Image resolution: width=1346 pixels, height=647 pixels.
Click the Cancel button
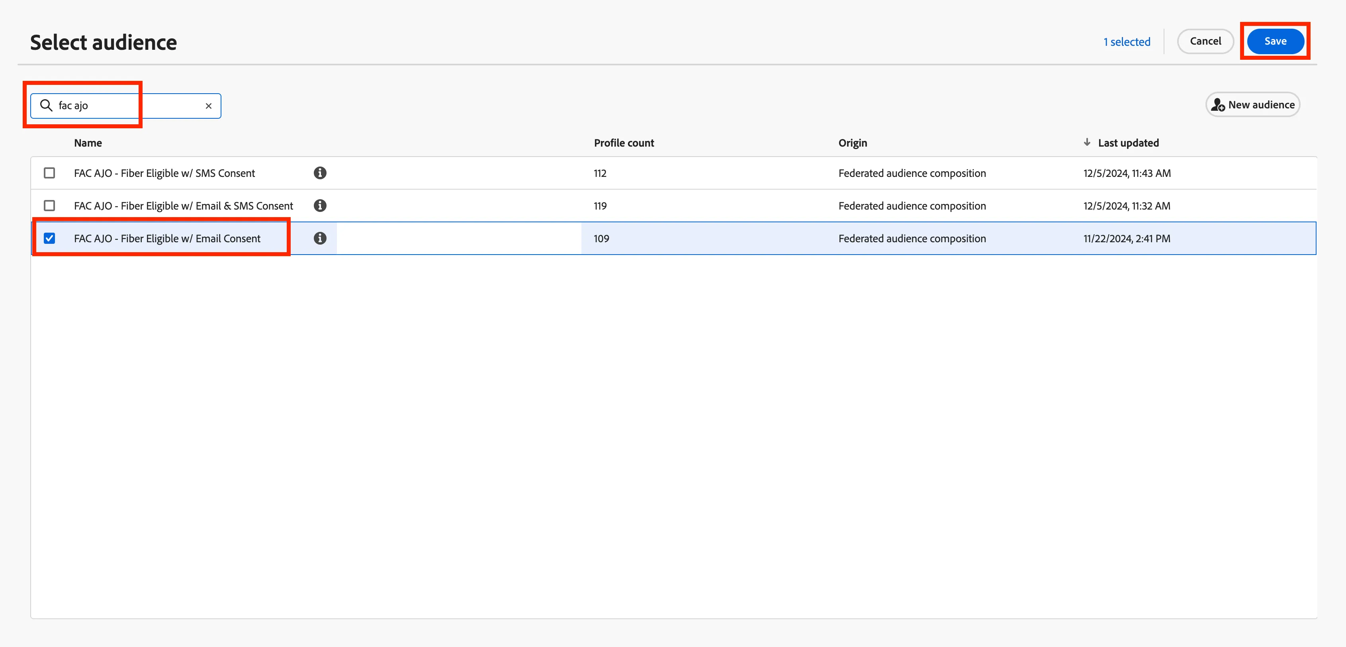[1205, 41]
